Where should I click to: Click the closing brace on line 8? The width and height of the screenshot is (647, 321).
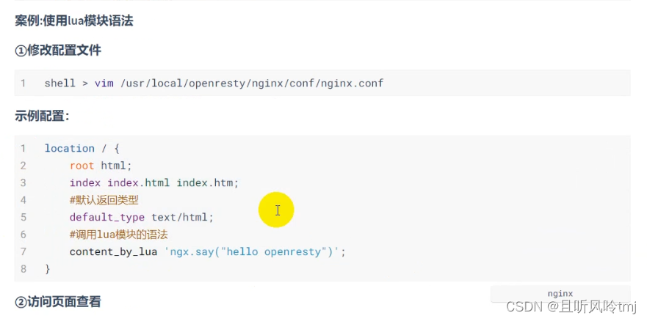point(48,269)
